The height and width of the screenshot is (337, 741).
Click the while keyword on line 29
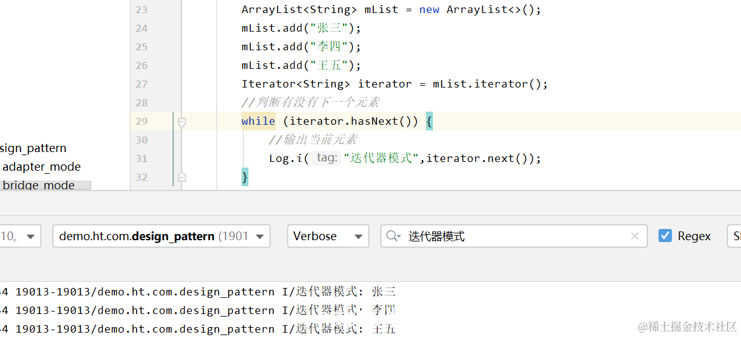258,121
